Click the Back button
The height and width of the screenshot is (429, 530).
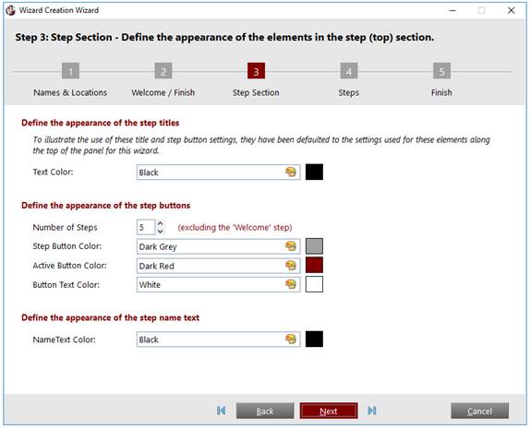(265, 411)
